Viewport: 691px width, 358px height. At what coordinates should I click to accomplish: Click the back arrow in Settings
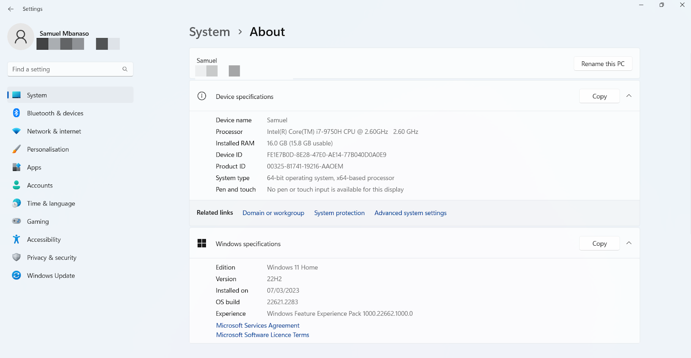tap(11, 9)
